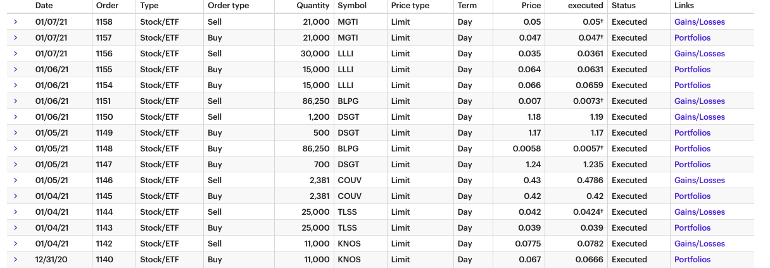The width and height of the screenshot is (770, 268).
Task: Open Gains/Losses for DSGT order 1150
Action: point(699,117)
